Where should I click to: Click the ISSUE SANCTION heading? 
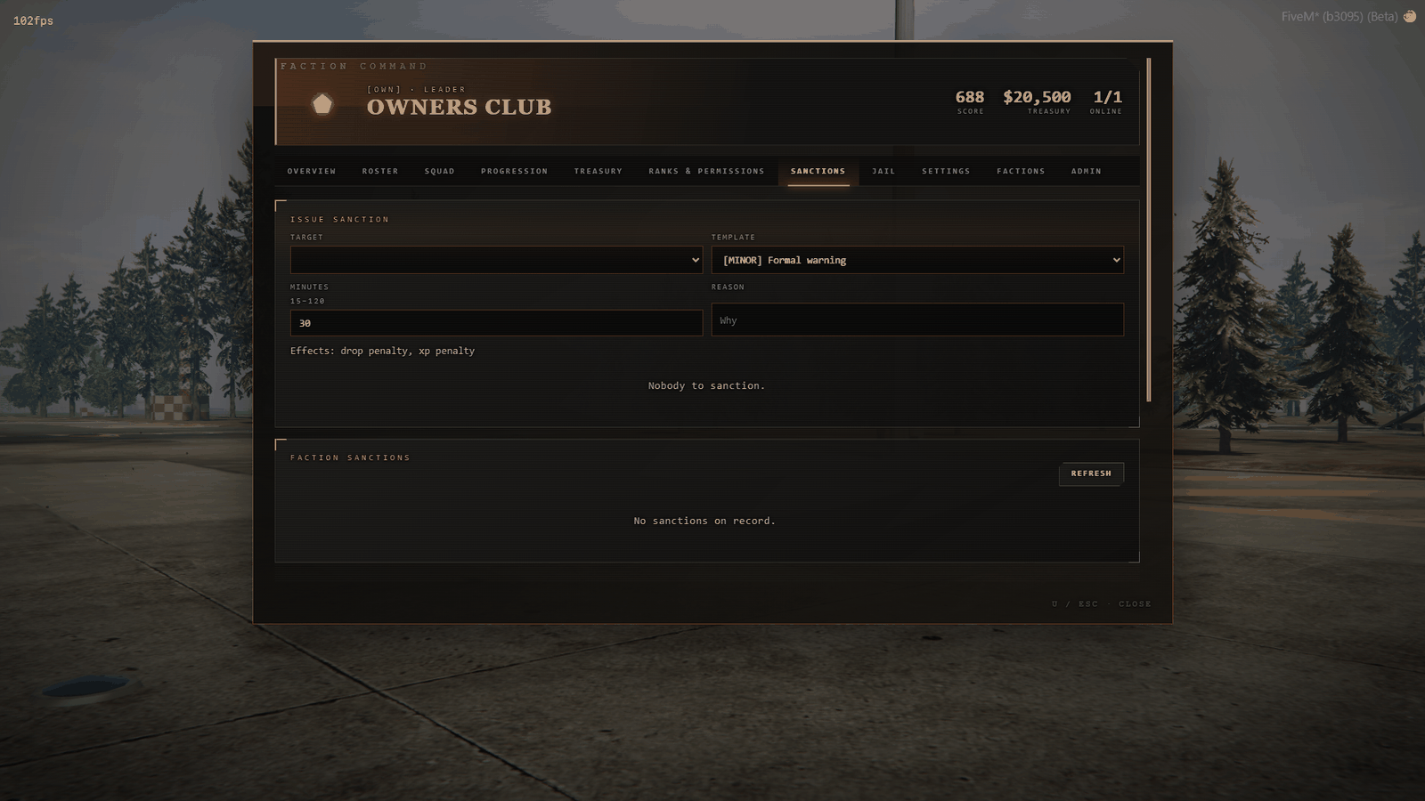click(339, 219)
